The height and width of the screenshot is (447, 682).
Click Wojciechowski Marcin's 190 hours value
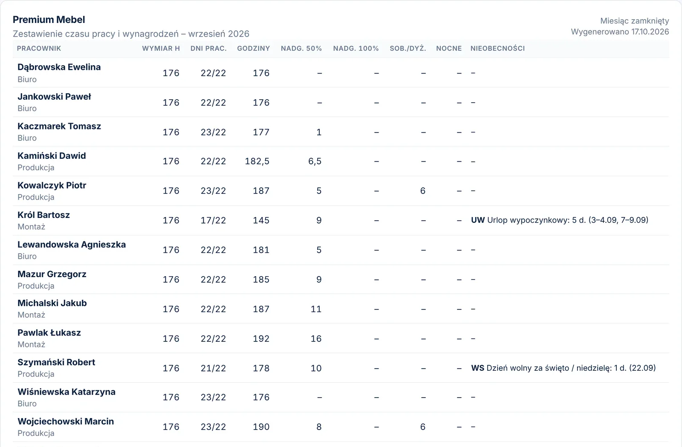coord(261,427)
